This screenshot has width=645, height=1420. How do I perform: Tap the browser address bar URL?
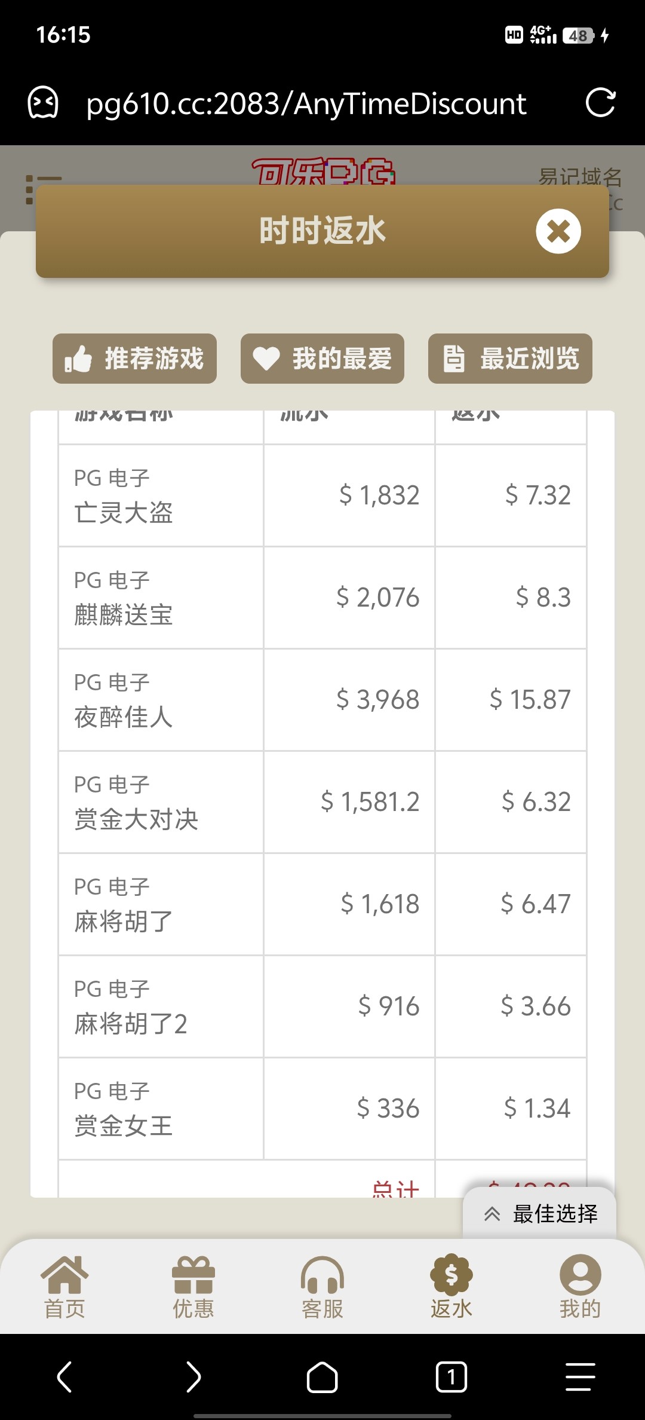tap(306, 104)
